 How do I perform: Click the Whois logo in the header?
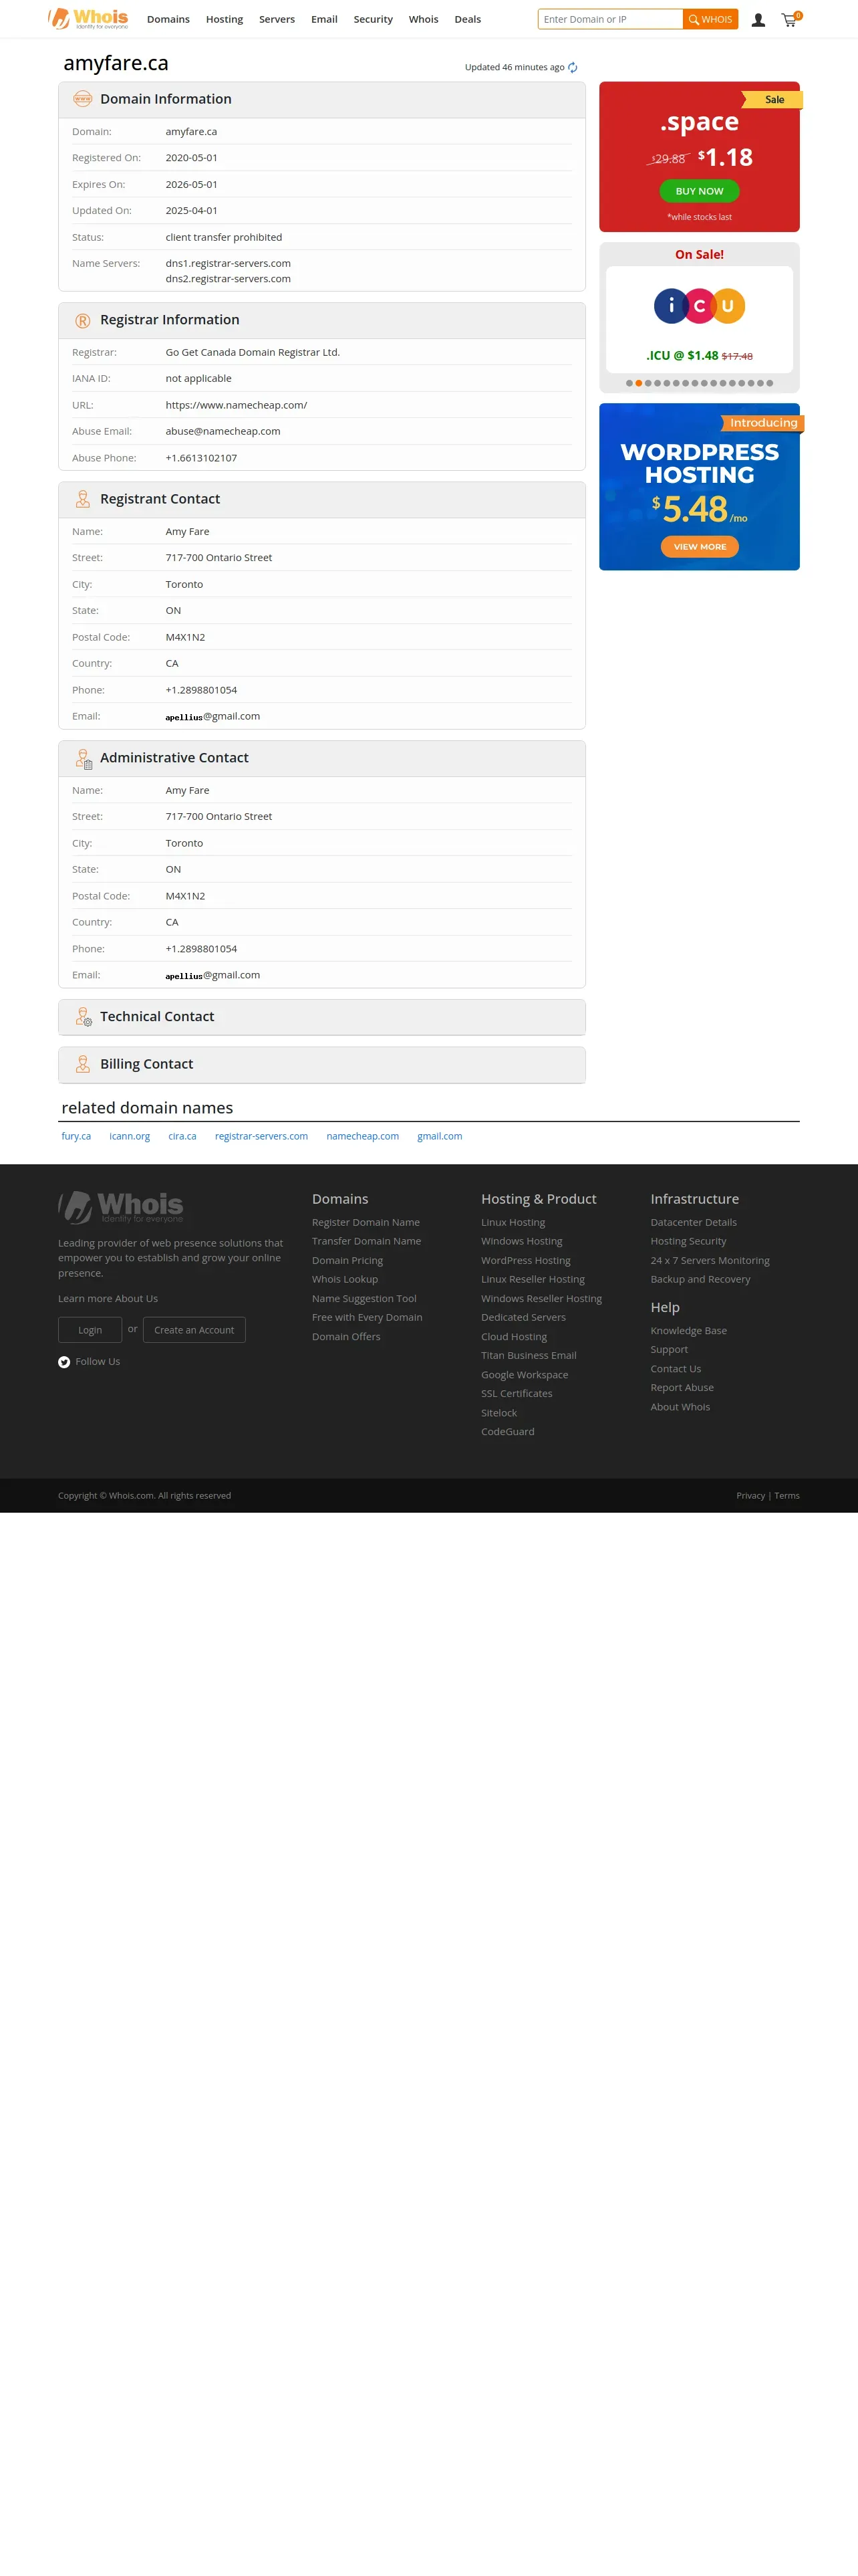pyautogui.click(x=88, y=18)
